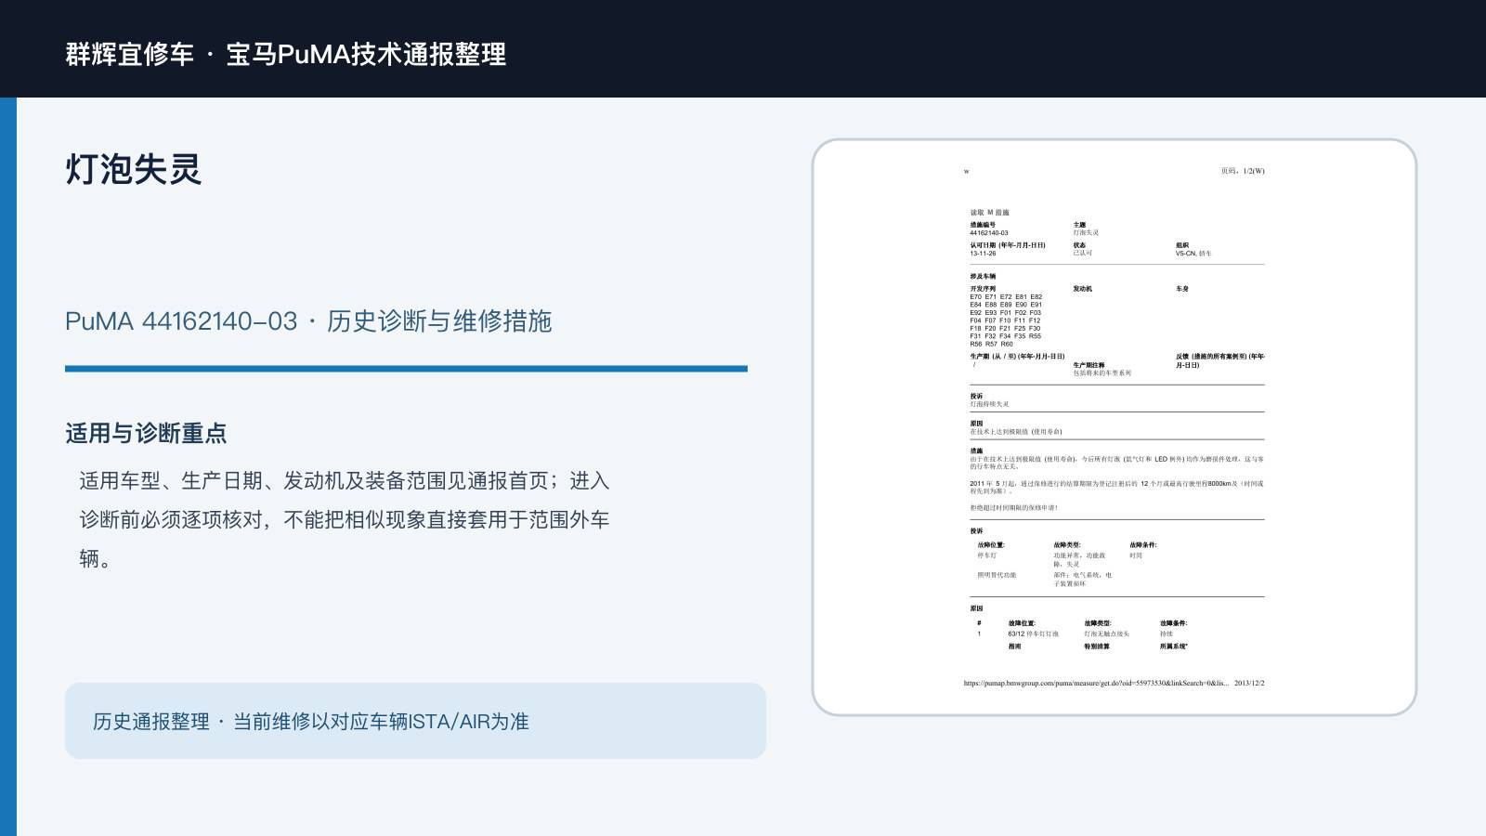The image size is (1486, 836).
Task: Click the blue divider bar under the subtitle
Action: tap(406, 369)
